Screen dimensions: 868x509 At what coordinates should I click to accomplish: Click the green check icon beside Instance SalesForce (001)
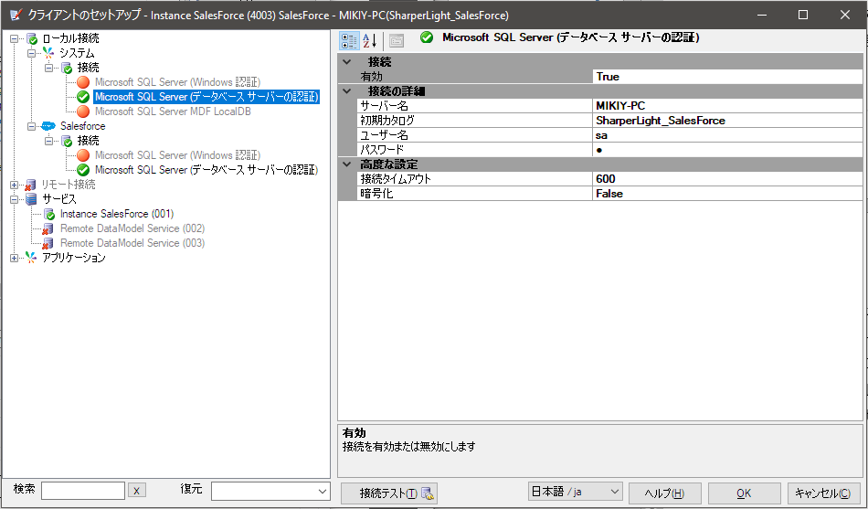pyautogui.click(x=49, y=214)
